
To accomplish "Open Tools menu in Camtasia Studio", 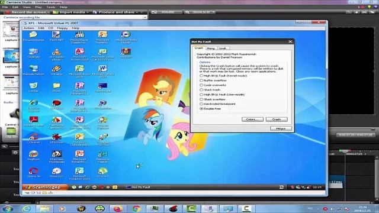I will 51,7.
